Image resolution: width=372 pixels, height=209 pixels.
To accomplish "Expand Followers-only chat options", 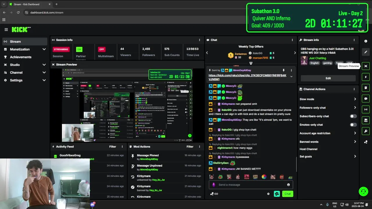I will coord(355,108).
